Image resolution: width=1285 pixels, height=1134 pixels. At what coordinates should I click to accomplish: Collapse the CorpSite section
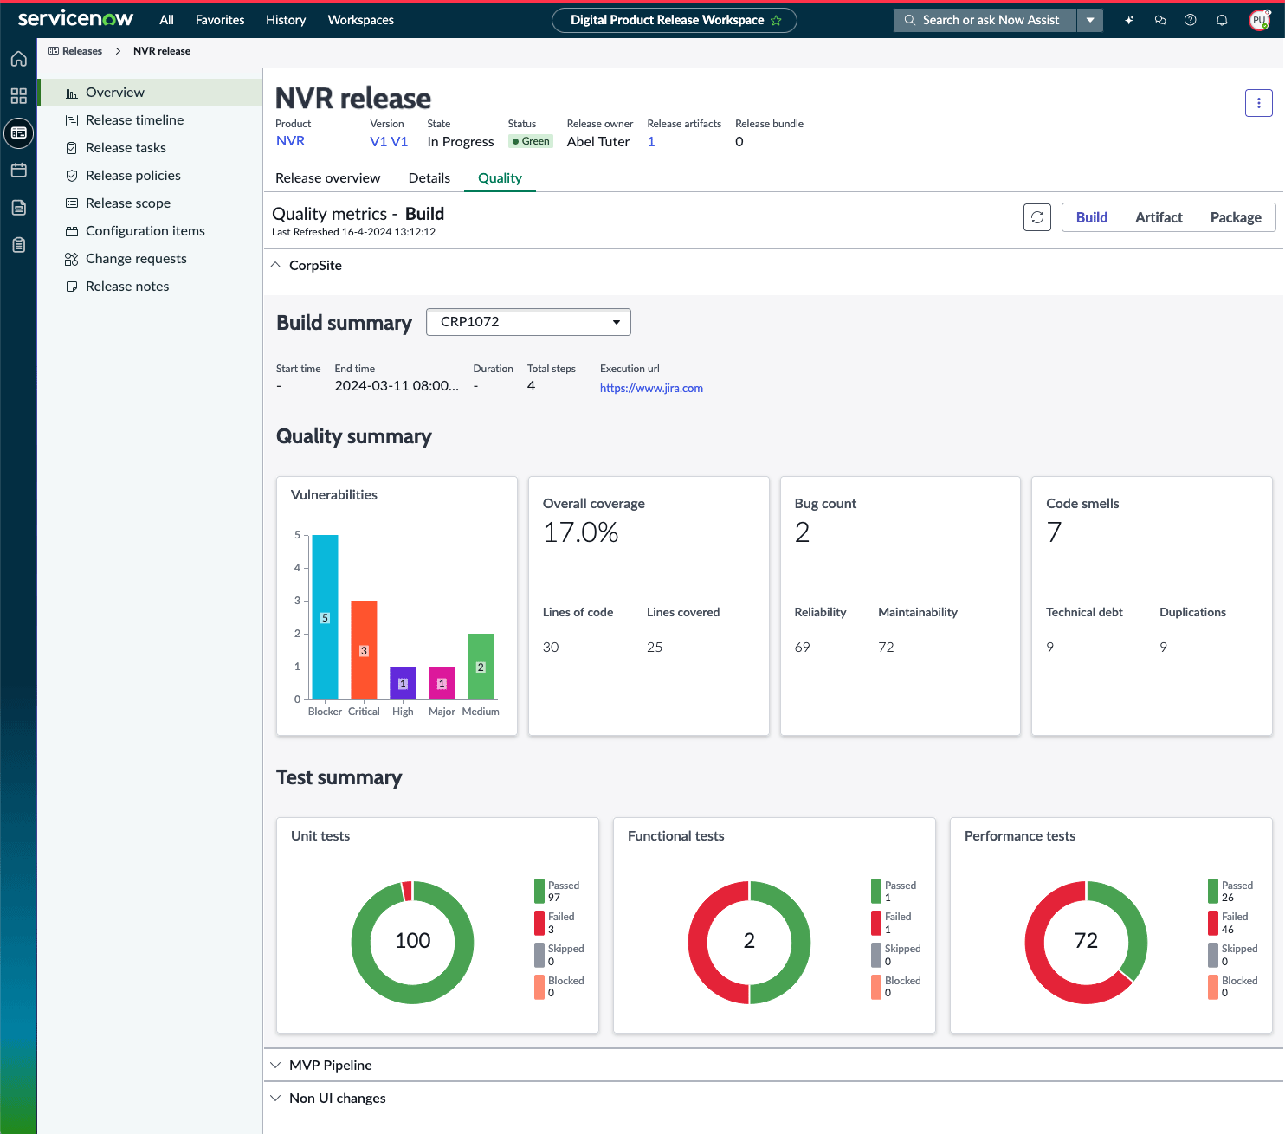click(275, 265)
